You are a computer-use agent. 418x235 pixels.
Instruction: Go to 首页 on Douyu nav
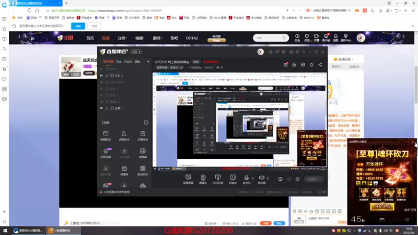click(x=90, y=38)
